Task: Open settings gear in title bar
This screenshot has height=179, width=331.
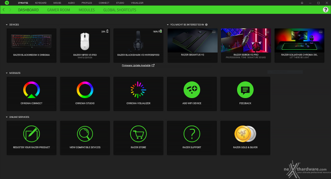Action: click(302, 3)
